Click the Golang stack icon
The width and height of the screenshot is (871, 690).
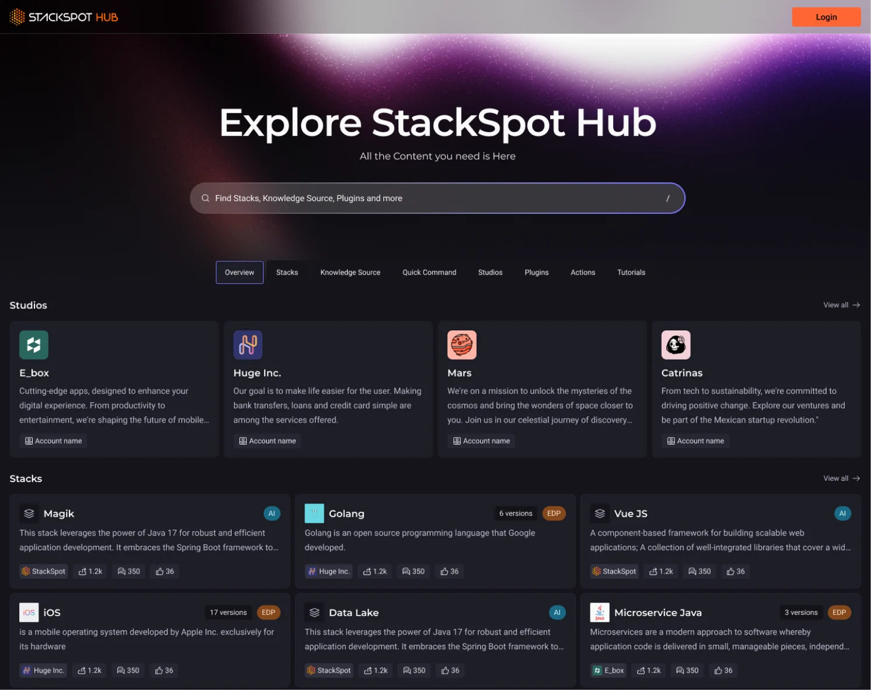click(x=314, y=513)
